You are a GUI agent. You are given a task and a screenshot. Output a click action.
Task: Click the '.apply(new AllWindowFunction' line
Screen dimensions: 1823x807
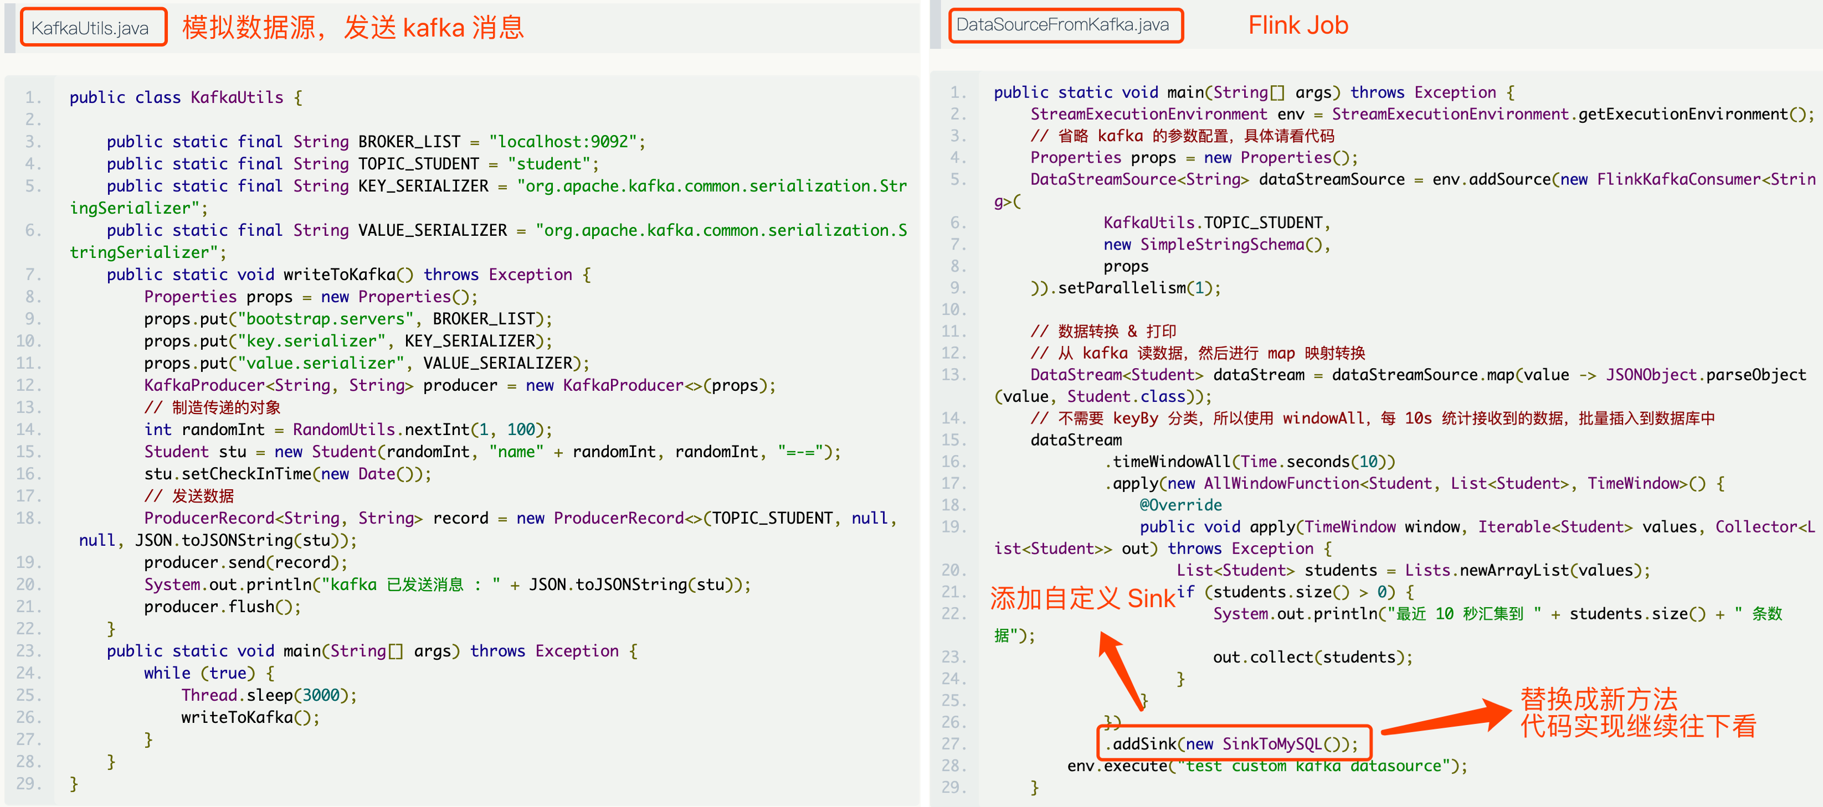pos(1414,483)
